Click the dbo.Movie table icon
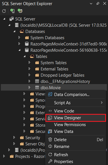Screen dimensions: 108x165 click(37, 87)
